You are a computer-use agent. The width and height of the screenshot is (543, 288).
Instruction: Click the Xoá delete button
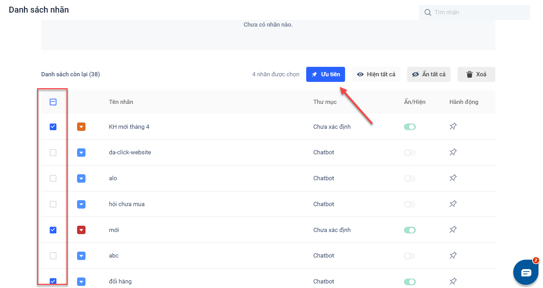coord(476,74)
